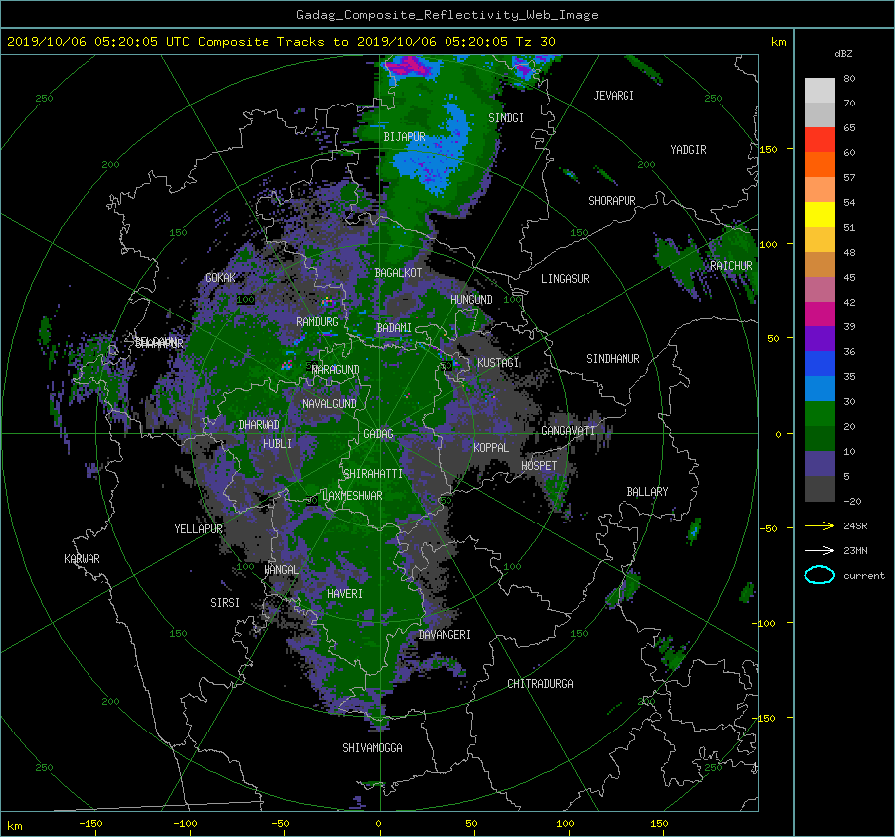Click the LAXMESHWAR city label
Viewport: 895px width, 837px height.
(x=352, y=496)
